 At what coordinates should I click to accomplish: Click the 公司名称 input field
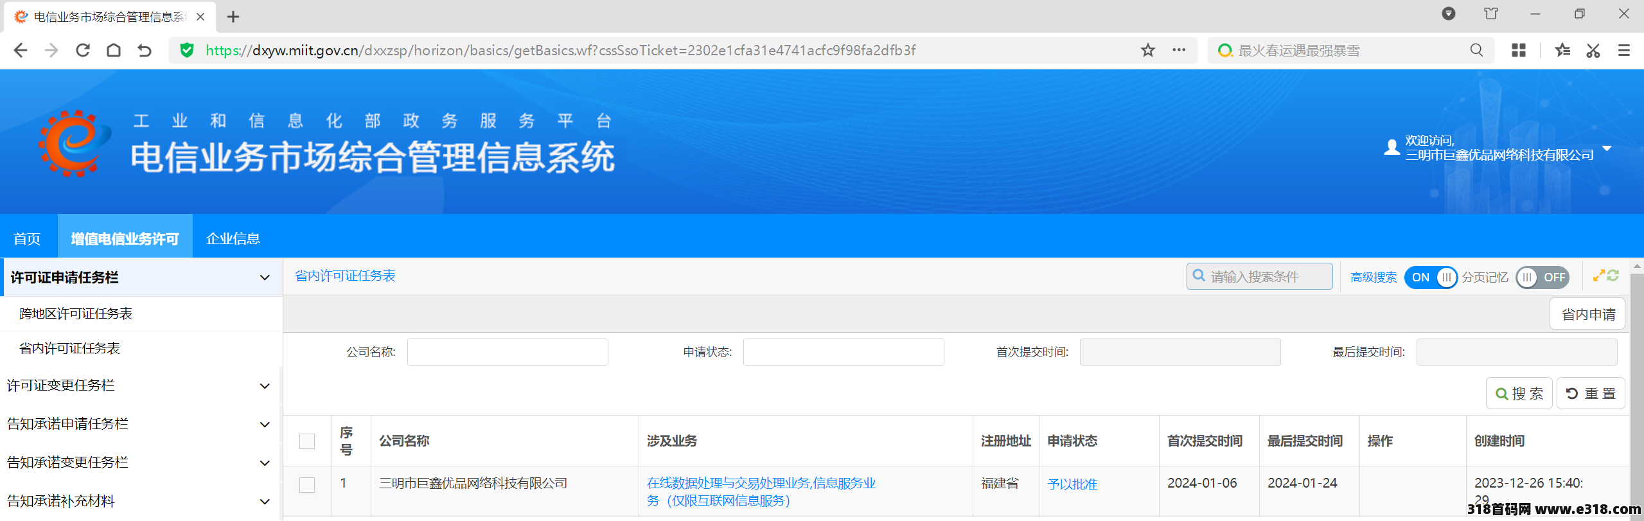click(x=508, y=352)
